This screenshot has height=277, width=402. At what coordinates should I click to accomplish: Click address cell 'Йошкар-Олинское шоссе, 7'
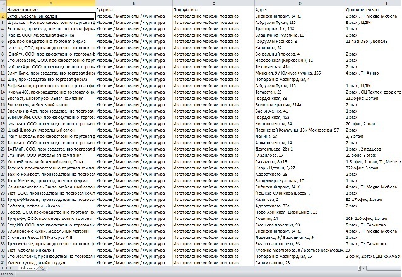pyautogui.click(x=300, y=194)
